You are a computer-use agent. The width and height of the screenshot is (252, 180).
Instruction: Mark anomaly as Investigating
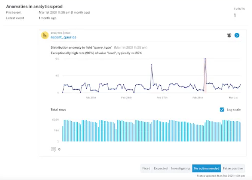pos(181,168)
